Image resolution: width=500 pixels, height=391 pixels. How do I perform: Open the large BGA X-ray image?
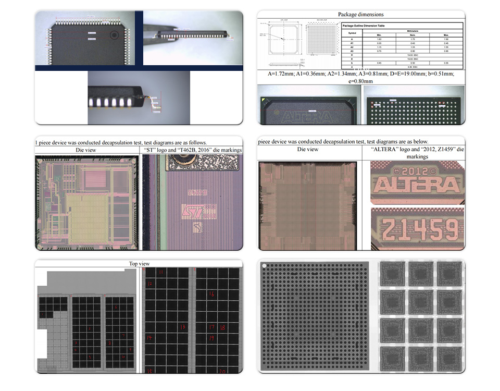pyautogui.click(x=315, y=316)
